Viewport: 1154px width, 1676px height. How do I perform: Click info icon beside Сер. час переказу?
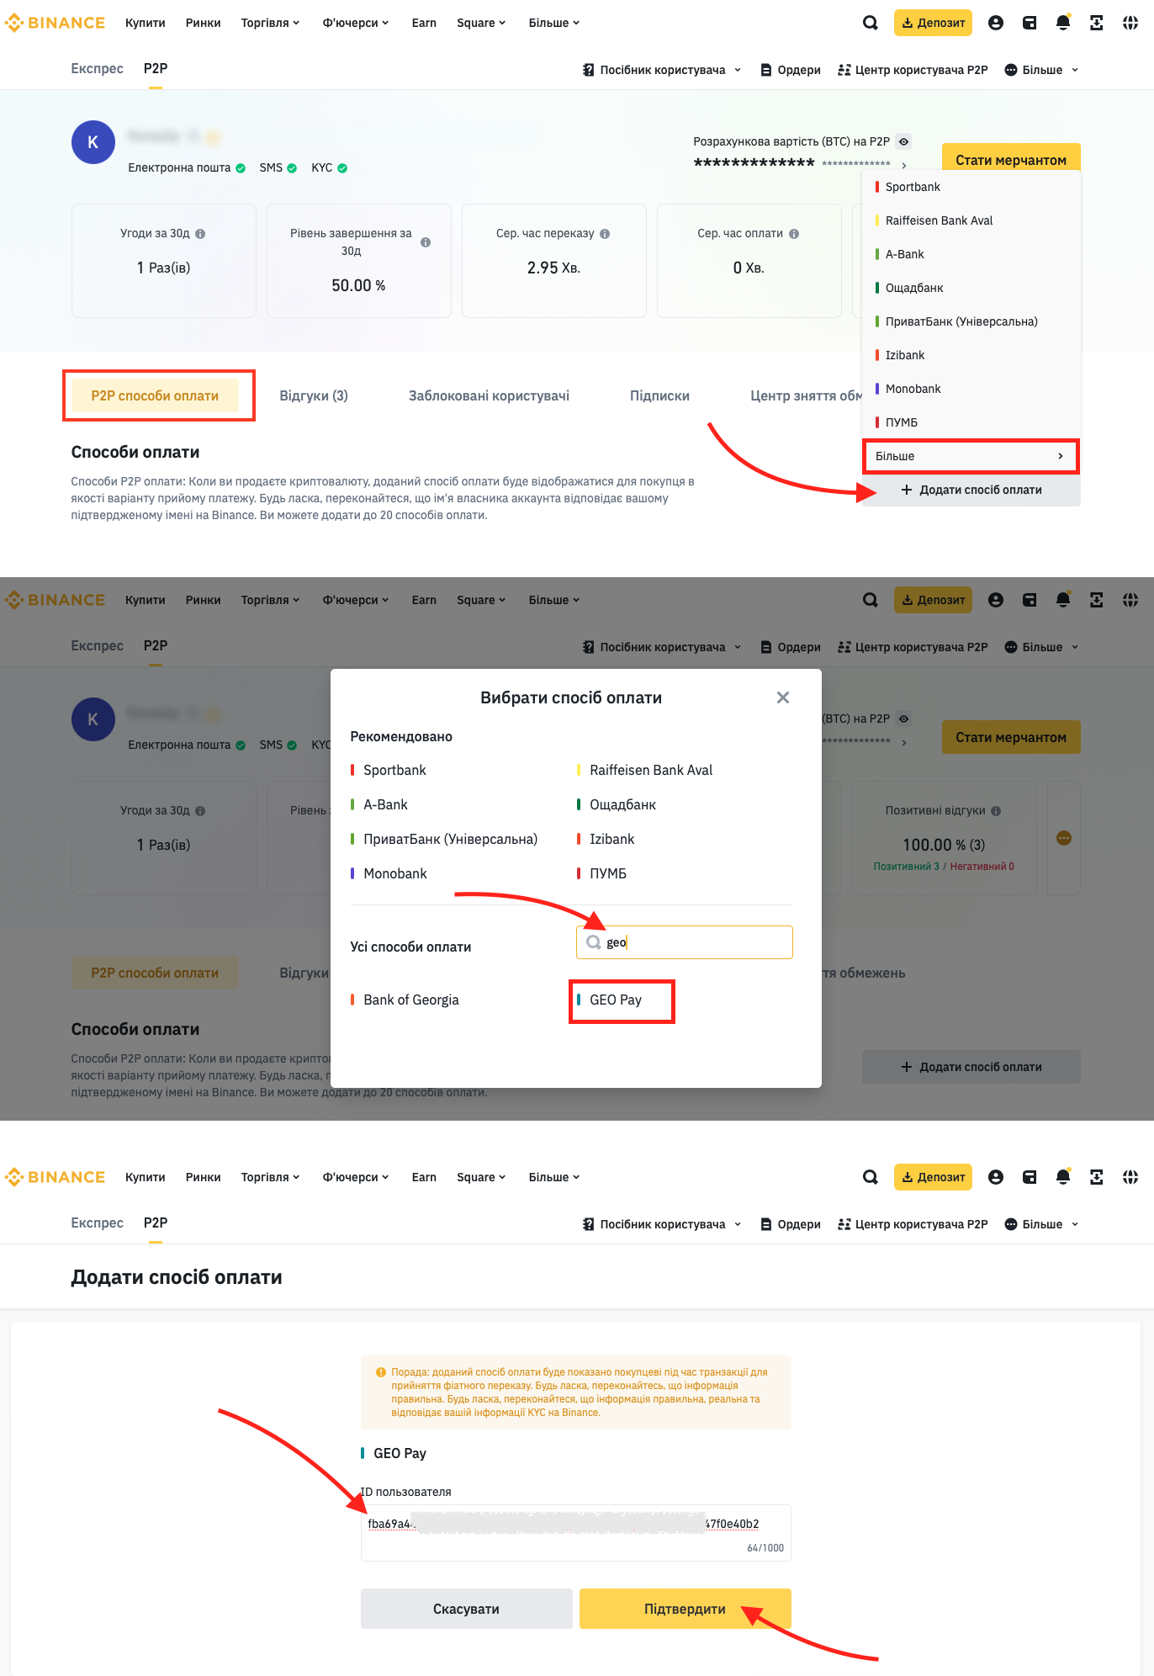(x=605, y=234)
